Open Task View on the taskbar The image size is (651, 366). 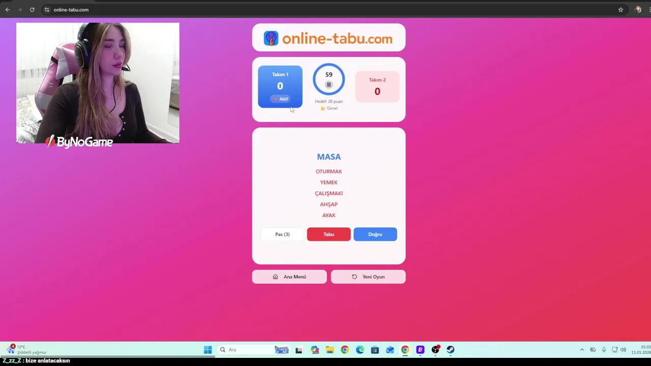(x=299, y=350)
